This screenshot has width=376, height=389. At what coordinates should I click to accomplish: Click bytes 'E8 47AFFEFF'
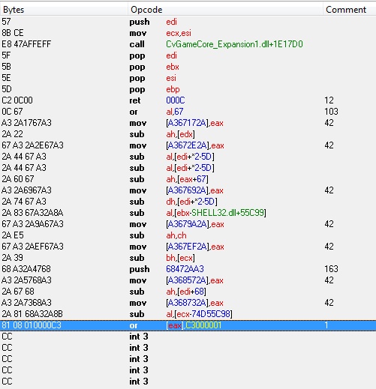26,44
